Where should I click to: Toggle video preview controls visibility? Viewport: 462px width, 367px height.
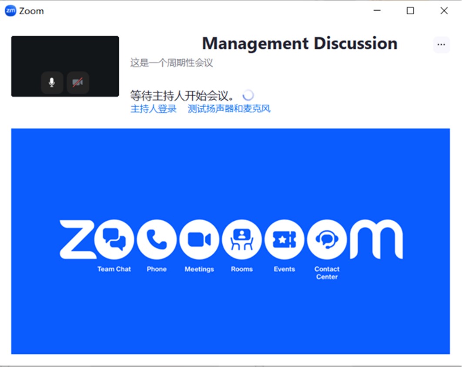click(64, 65)
